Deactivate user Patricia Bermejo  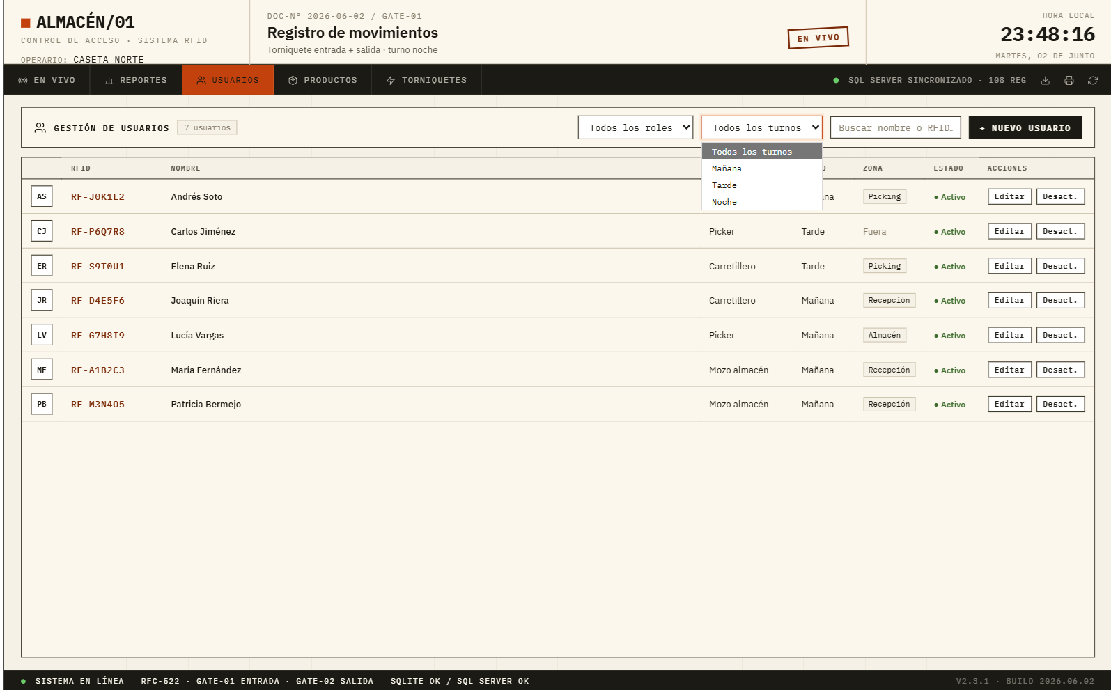coord(1060,404)
